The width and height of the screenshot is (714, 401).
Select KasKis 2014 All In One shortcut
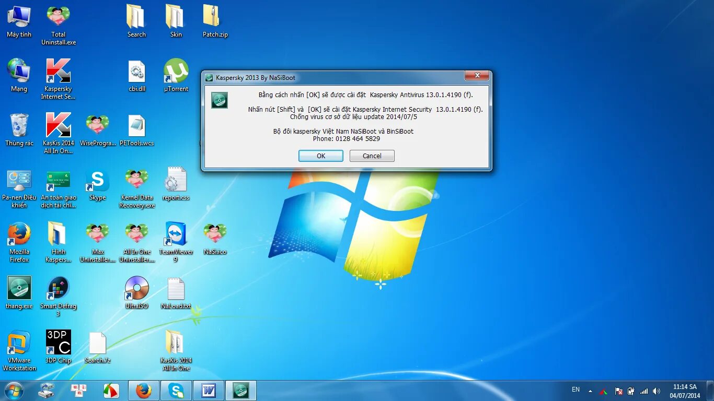pyautogui.click(x=59, y=134)
